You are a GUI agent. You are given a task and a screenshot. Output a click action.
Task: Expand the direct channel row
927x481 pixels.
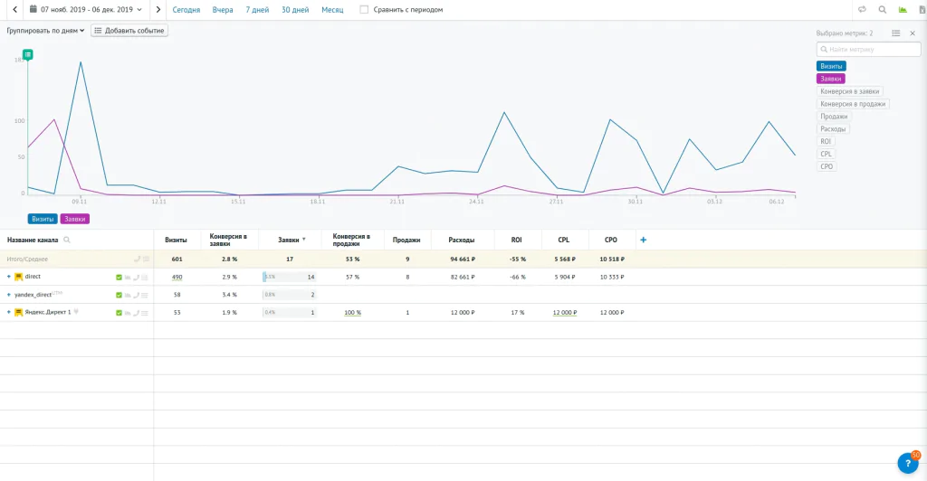click(x=9, y=277)
